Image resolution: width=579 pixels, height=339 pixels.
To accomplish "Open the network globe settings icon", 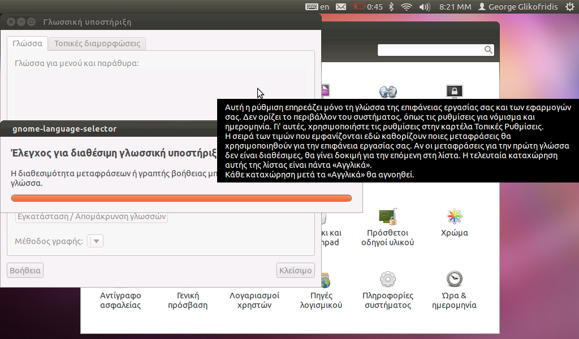I will pyautogui.click(x=388, y=91).
